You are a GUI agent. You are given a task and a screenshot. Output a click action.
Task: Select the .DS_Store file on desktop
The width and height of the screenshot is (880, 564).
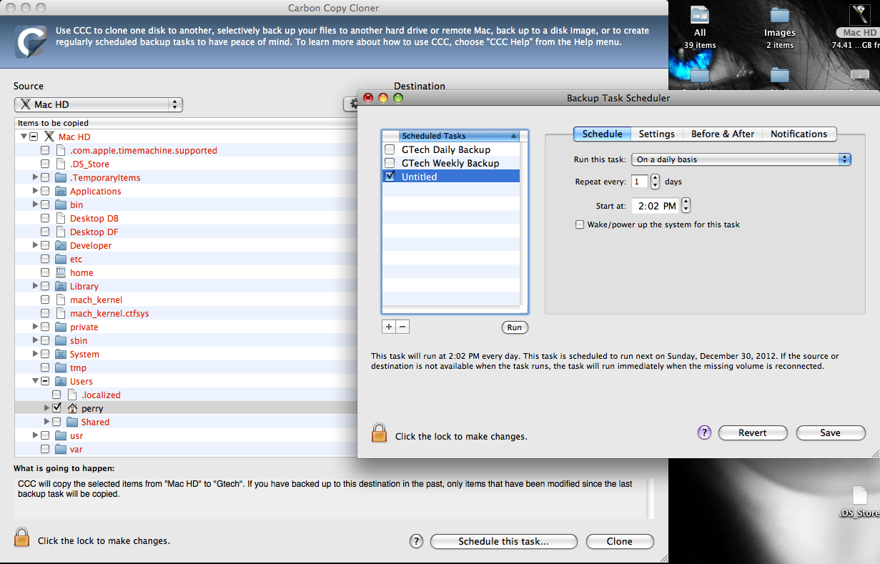pos(860,495)
